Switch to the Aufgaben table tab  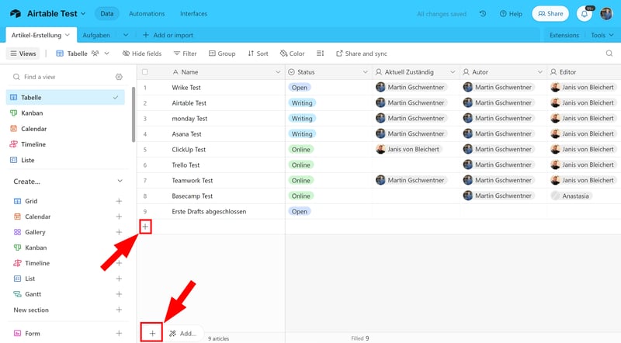coord(96,35)
